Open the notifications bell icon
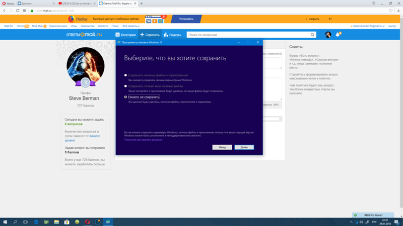Viewport: 403px width, 226px height. [338, 35]
